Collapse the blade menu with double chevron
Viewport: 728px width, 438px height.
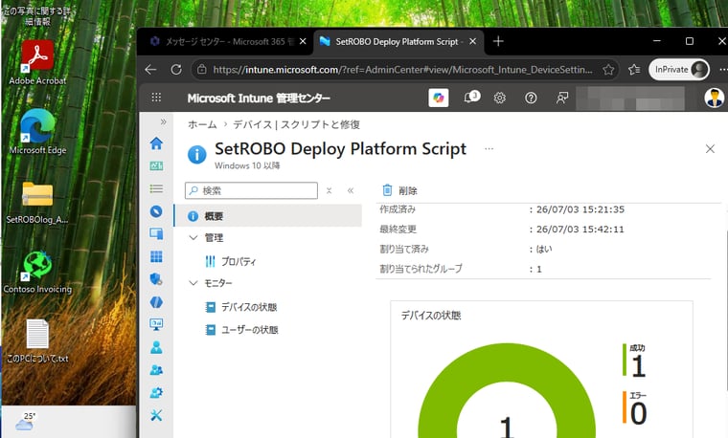click(x=351, y=190)
